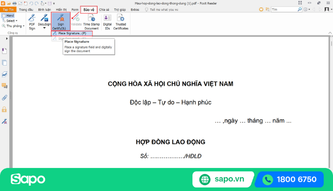Open the DocuSign tool

point(44,20)
